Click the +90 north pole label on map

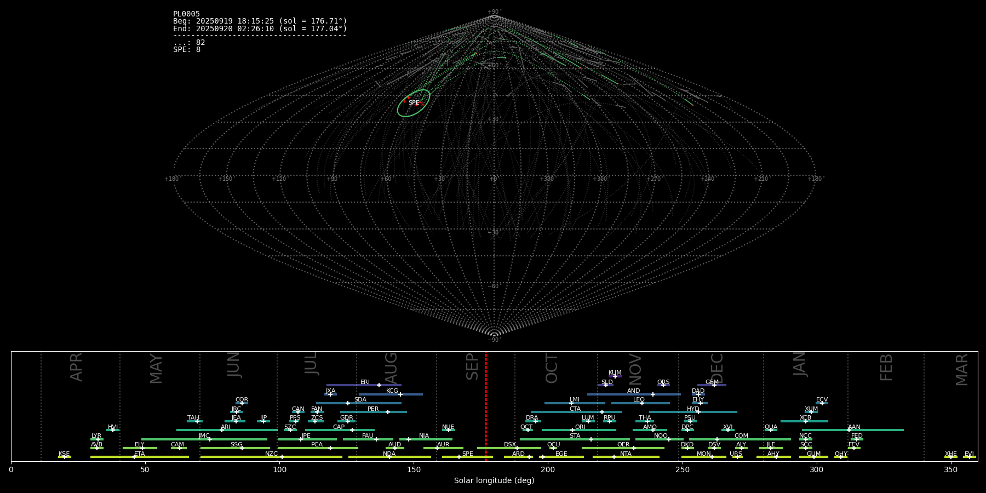tap(494, 12)
